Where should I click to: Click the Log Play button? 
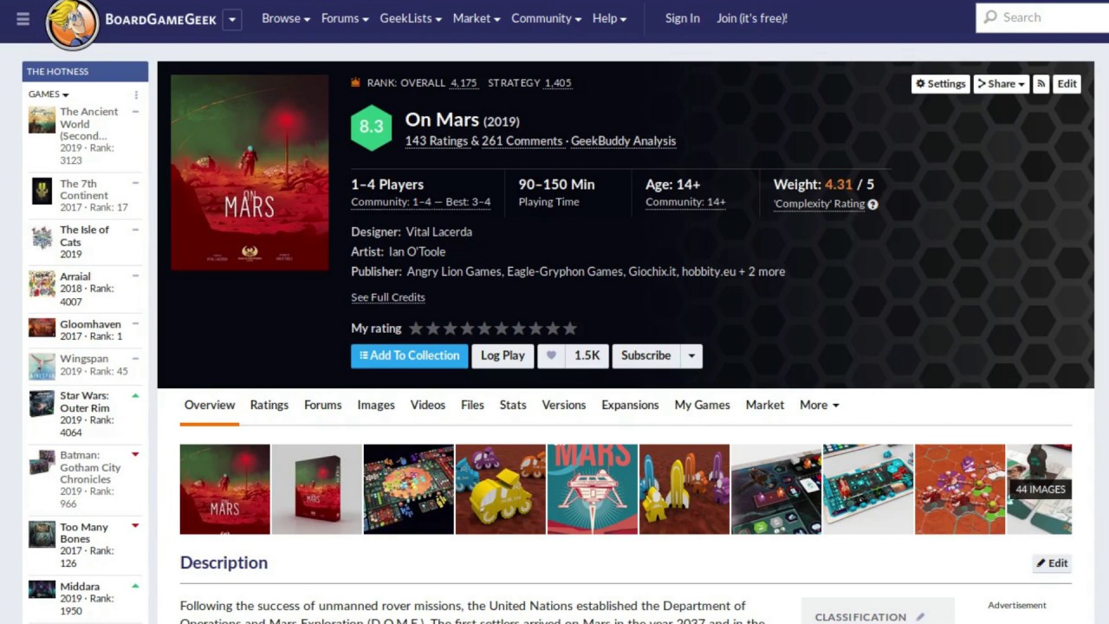coord(503,355)
